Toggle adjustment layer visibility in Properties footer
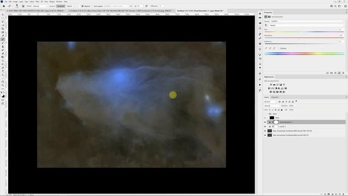 pyautogui.click(x=339, y=73)
